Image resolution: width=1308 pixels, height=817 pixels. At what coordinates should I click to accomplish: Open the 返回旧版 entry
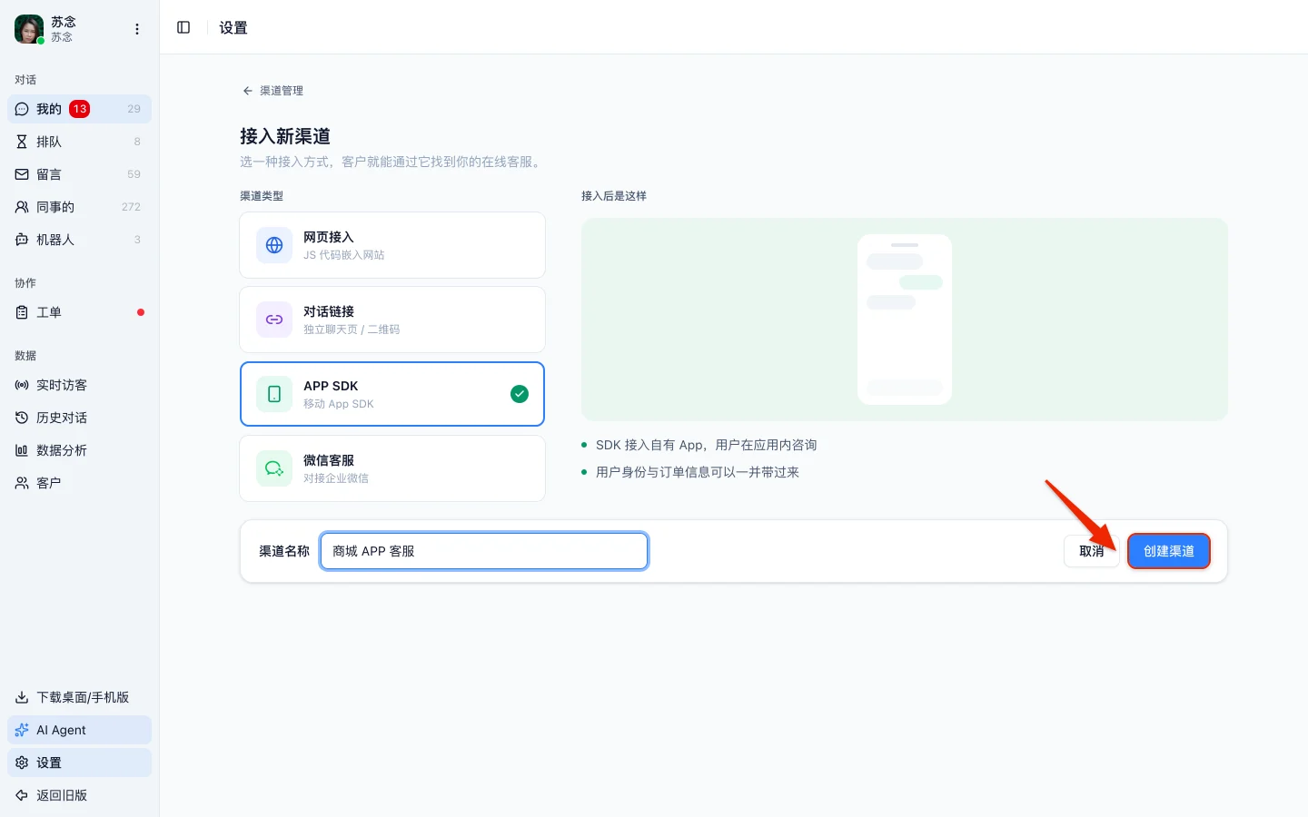pyautogui.click(x=79, y=795)
